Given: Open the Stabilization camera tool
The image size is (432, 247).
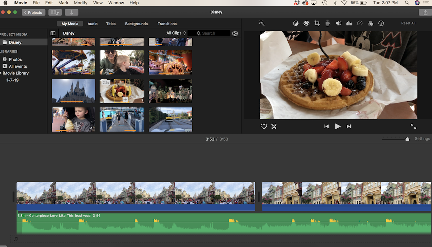Looking at the screenshot, I should tap(328, 23).
